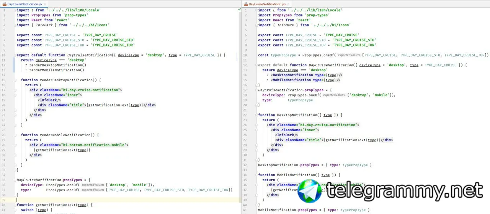
Task: Click the green inspection checkmark in left editor
Action: pyautogui.click(x=240, y=9)
